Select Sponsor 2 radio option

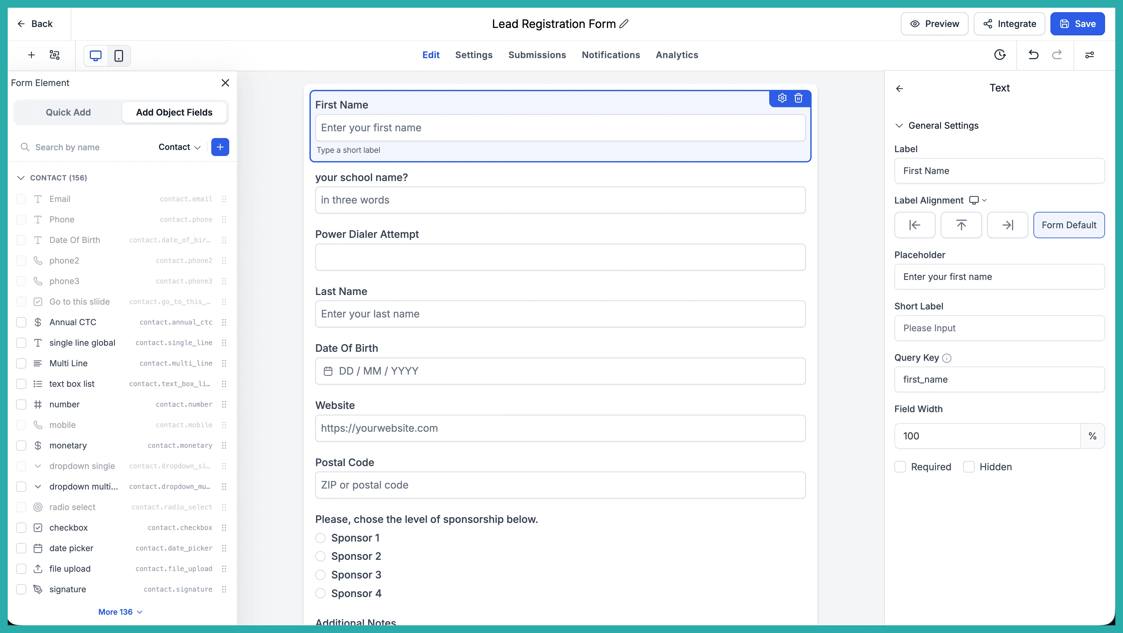320,556
